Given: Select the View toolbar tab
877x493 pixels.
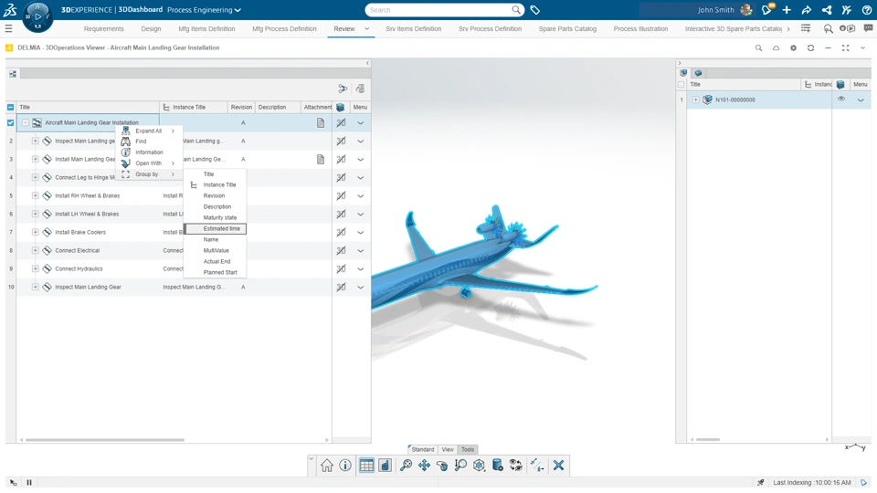Looking at the screenshot, I should pos(448,449).
